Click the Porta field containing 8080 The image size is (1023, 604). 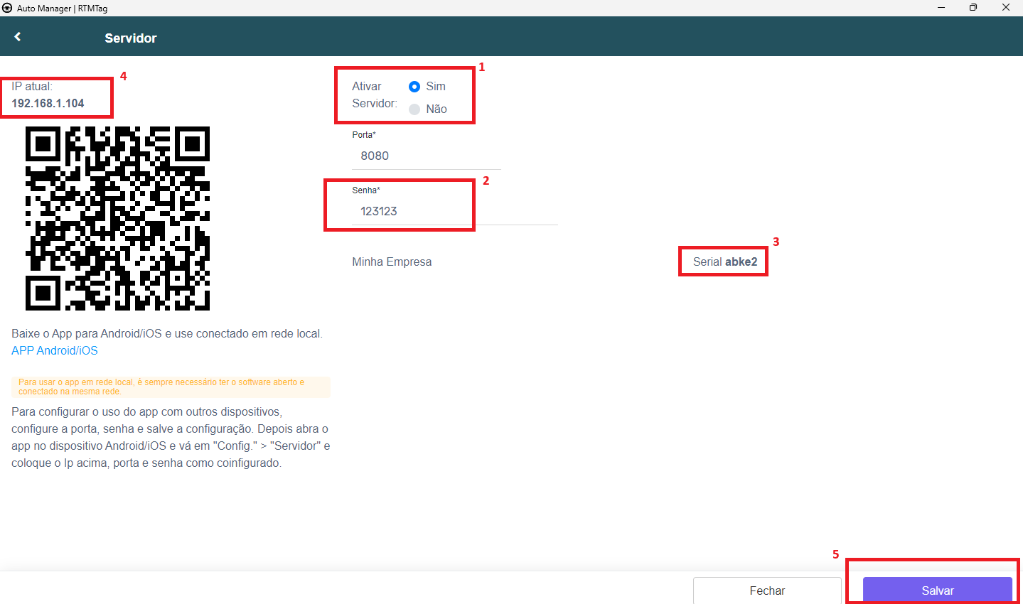[x=427, y=156]
